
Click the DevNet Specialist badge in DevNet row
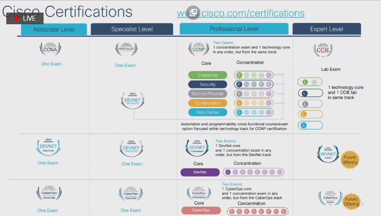(x=132, y=148)
